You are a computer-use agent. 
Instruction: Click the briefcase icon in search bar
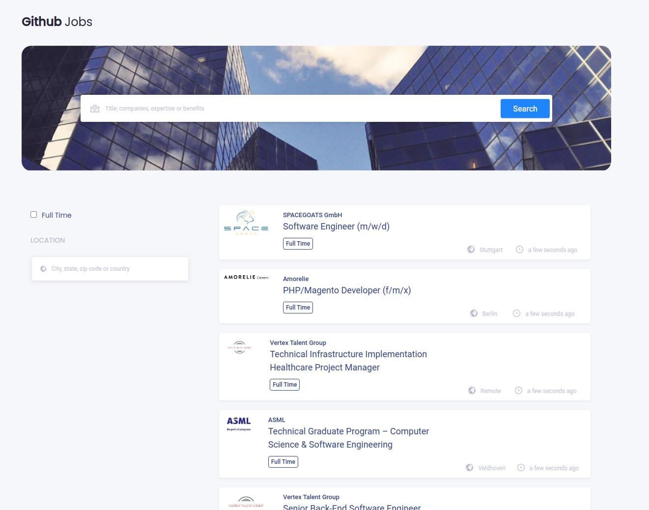pyautogui.click(x=95, y=109)
